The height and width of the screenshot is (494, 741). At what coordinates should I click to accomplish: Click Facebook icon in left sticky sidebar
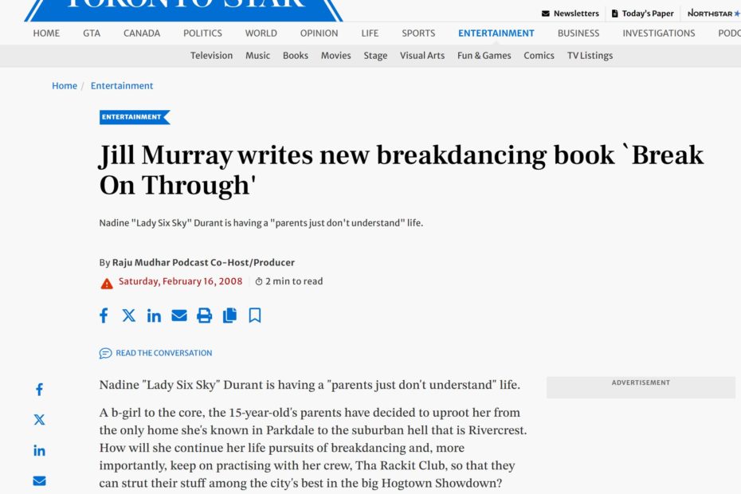click(x=40, y=390)
